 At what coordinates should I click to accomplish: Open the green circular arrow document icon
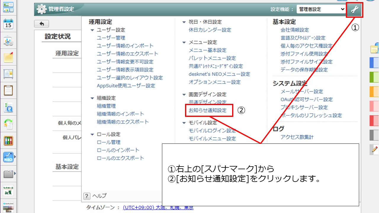pos(8,124)
